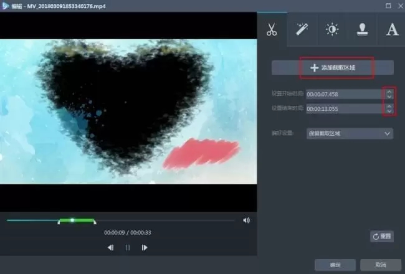This screenshot has height=274, width=405.
Task: Mute audio with the speaker icon
Action: point(246,220)
